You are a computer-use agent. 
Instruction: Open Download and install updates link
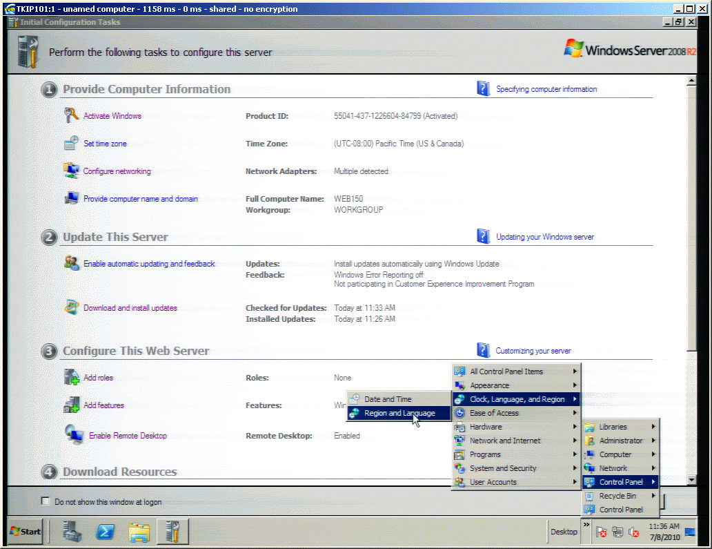pos(130,308)
